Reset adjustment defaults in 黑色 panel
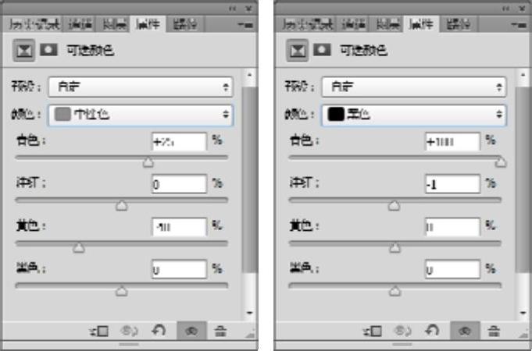Viewport: 532px width, 351px height. coord(432,331)
